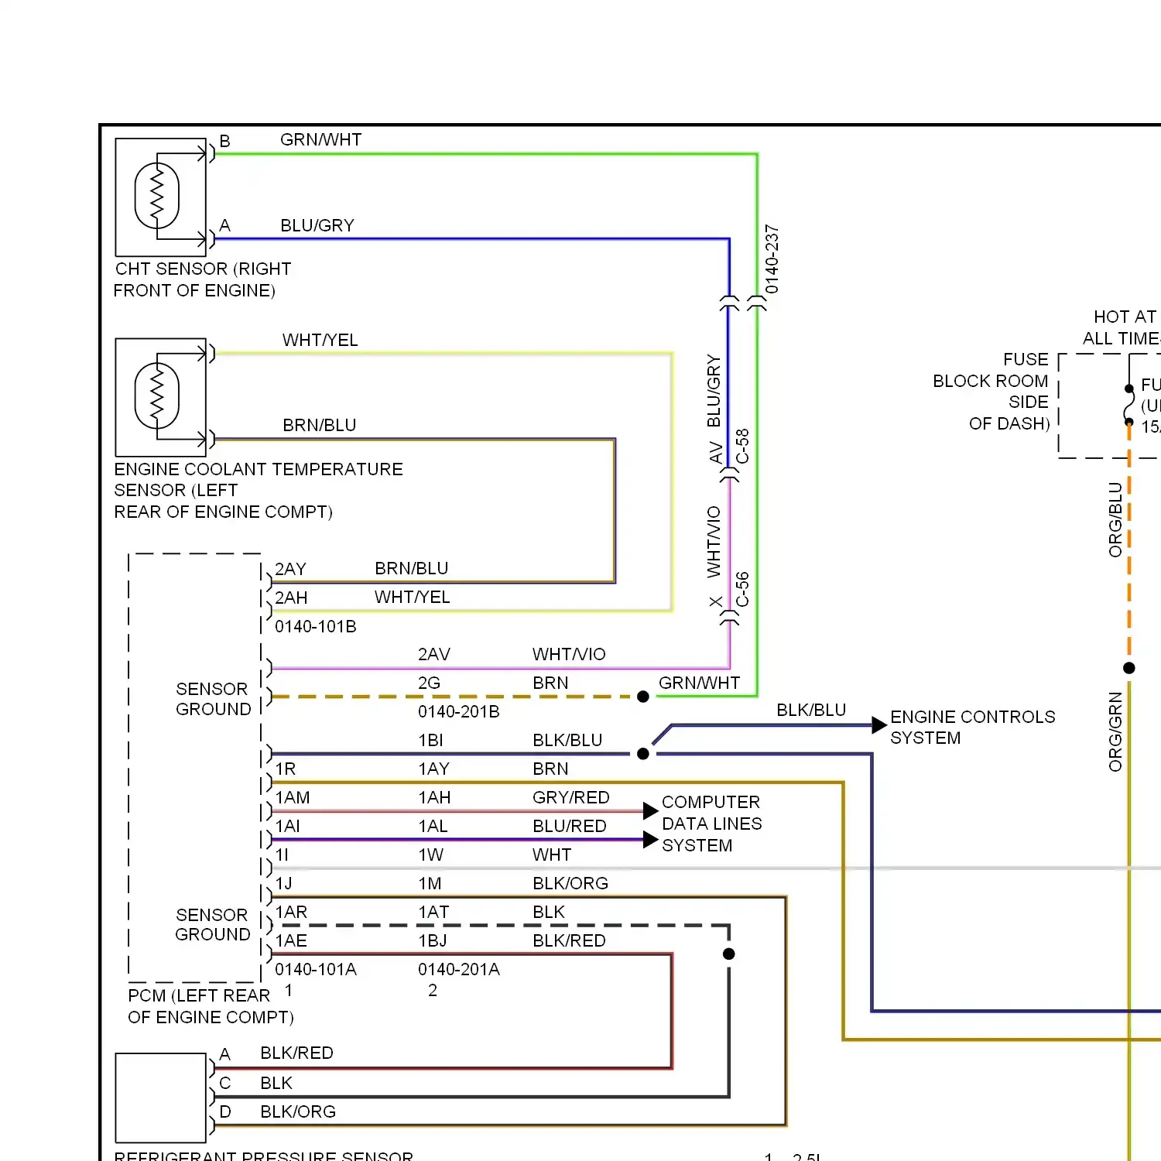Click the 1AY pin label

(x=434, y=769)
